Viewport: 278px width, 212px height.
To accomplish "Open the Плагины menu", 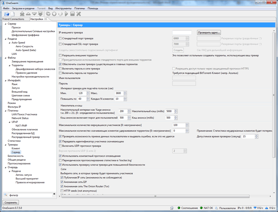I will pos(79,8).
